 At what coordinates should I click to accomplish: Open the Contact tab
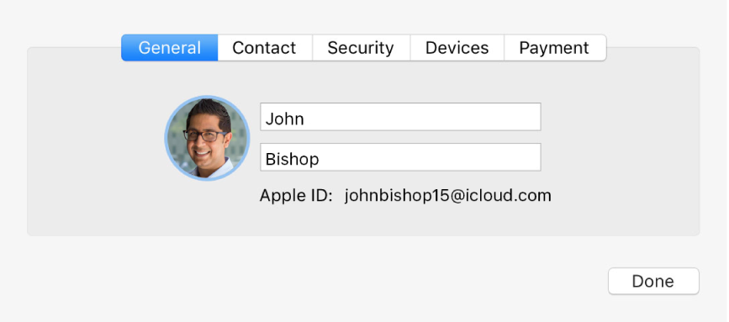(265, 48)
